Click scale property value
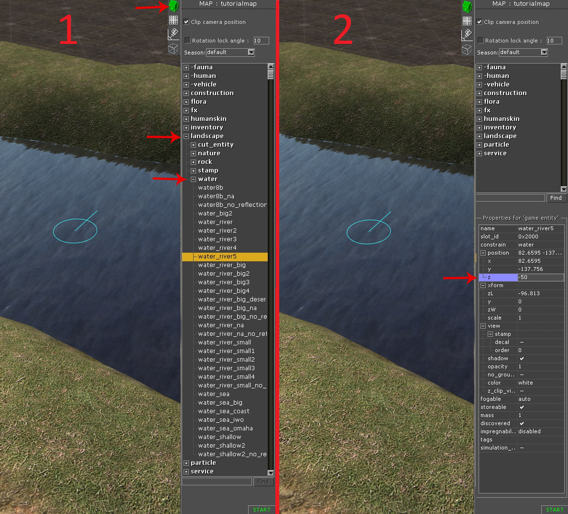 520,318
